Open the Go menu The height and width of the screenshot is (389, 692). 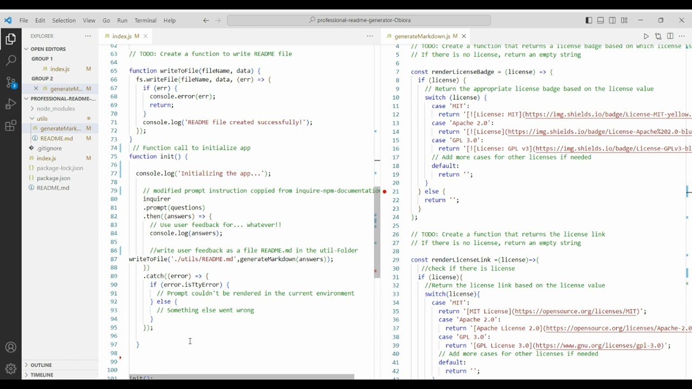[106, 21]
